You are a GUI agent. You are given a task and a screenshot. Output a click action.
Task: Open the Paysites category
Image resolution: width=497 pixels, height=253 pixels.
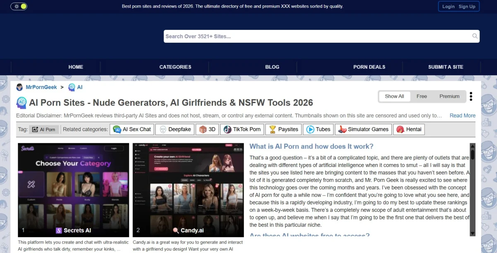point(283,129)
